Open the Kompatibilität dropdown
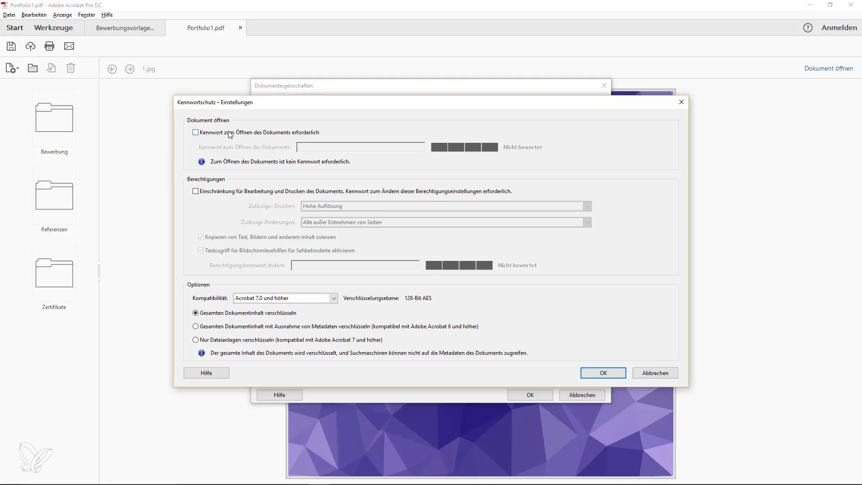862x485 pixels. click(x=286, y=298)
